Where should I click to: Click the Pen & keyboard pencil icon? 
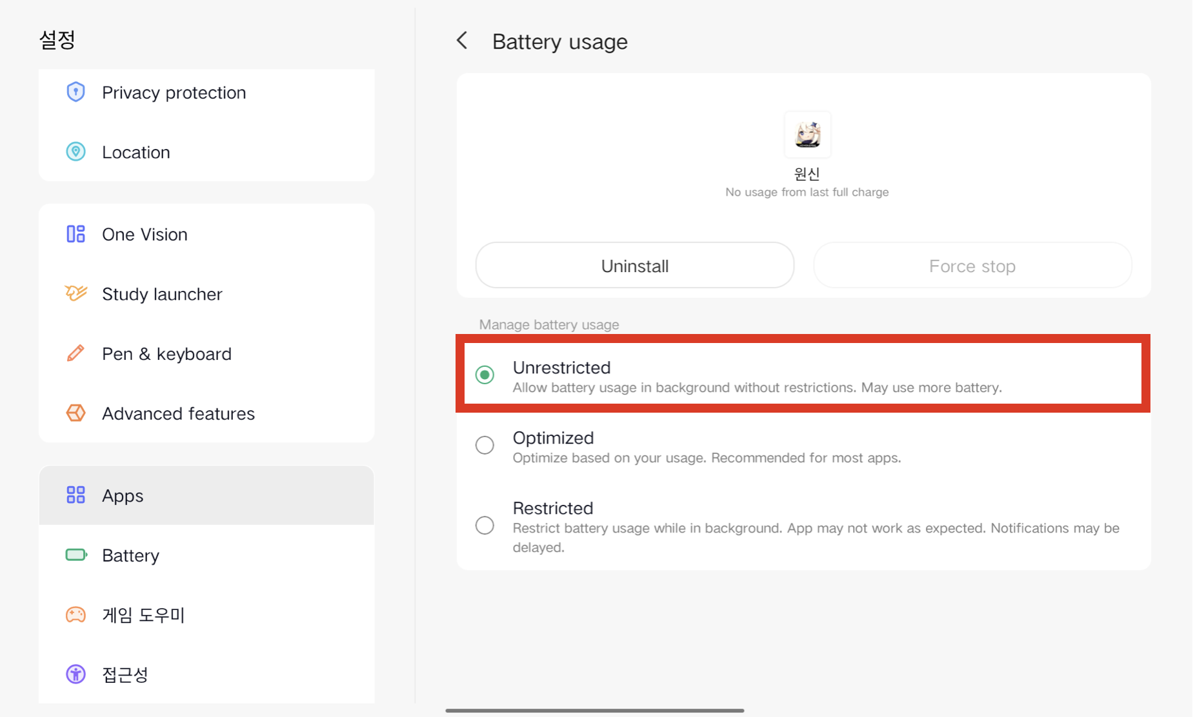click(75, 353)
